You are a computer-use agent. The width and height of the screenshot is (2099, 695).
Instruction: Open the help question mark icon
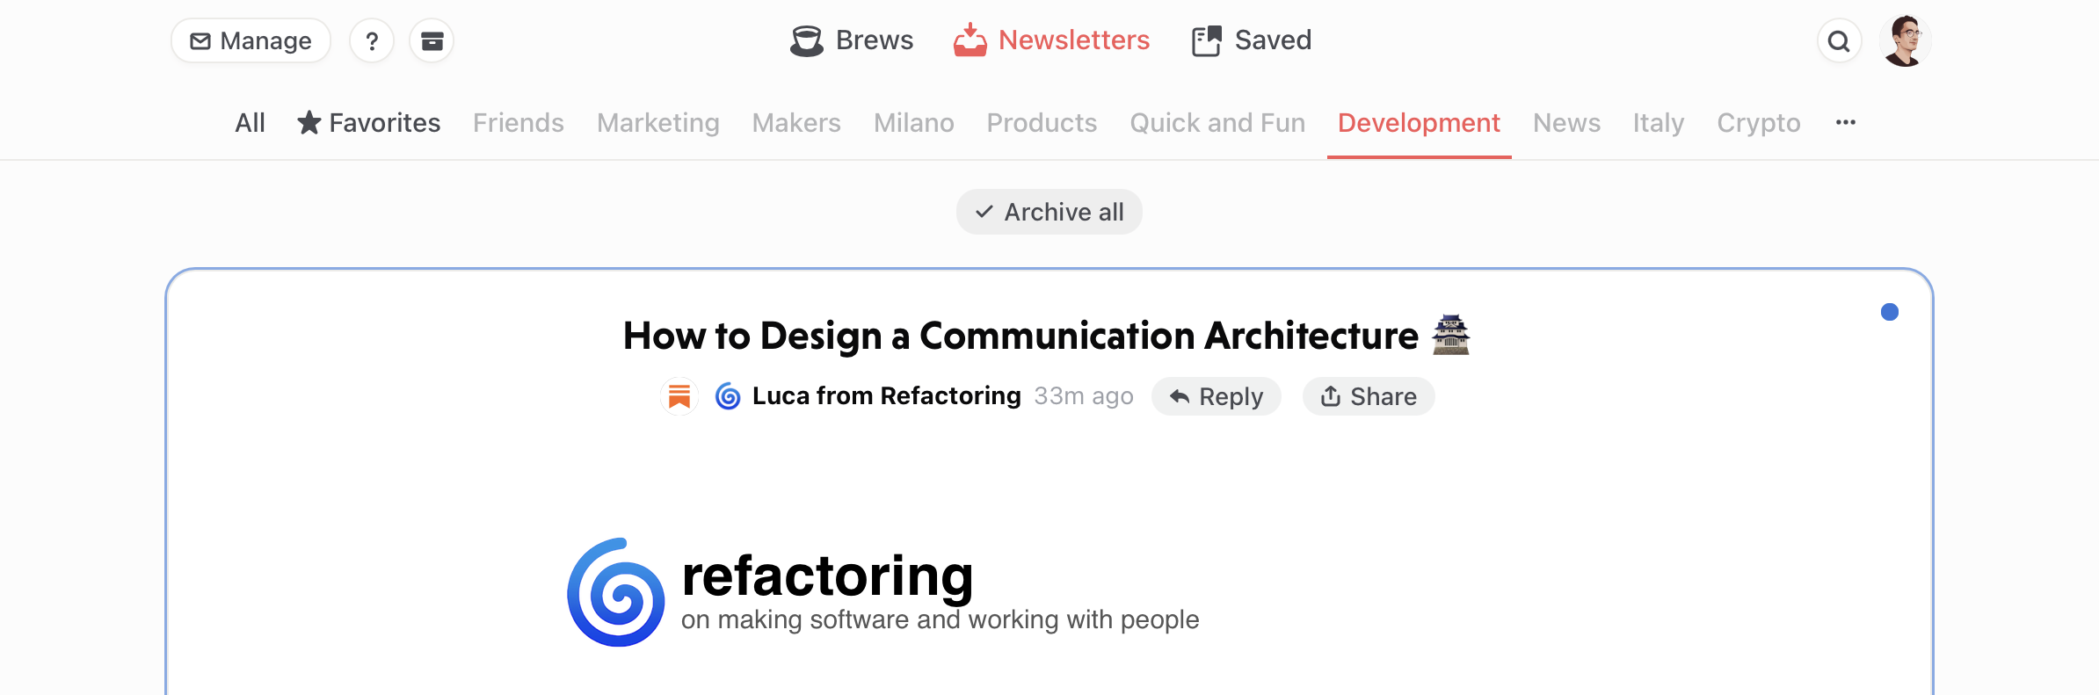pos(372,40)
